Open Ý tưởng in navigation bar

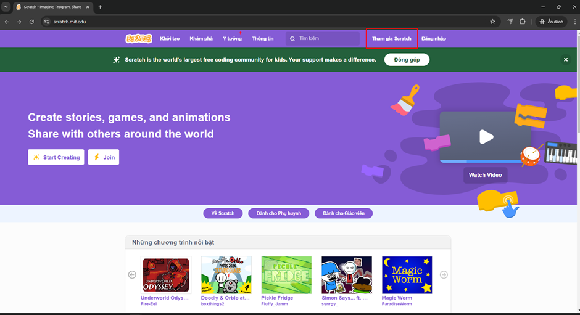point(232,38)
